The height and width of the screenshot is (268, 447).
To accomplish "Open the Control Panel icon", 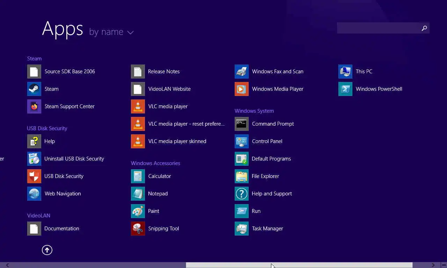I will pyautogui.click(x=242, y=141).
